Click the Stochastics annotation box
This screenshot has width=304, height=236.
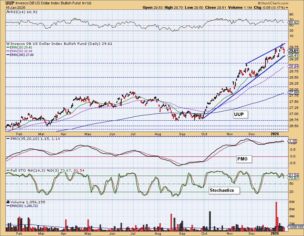point(224,190)
